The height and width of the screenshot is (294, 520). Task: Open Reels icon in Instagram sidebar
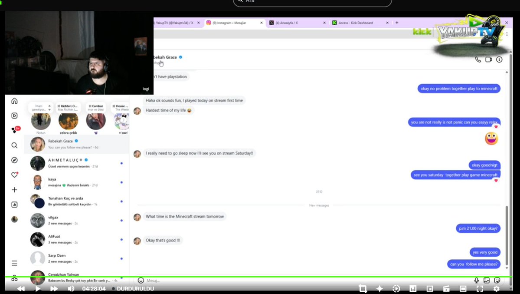[14, 116]
